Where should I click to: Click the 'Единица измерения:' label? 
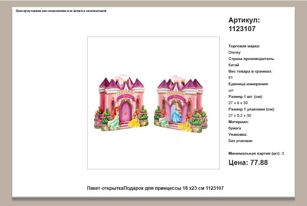tap(248, 84)
